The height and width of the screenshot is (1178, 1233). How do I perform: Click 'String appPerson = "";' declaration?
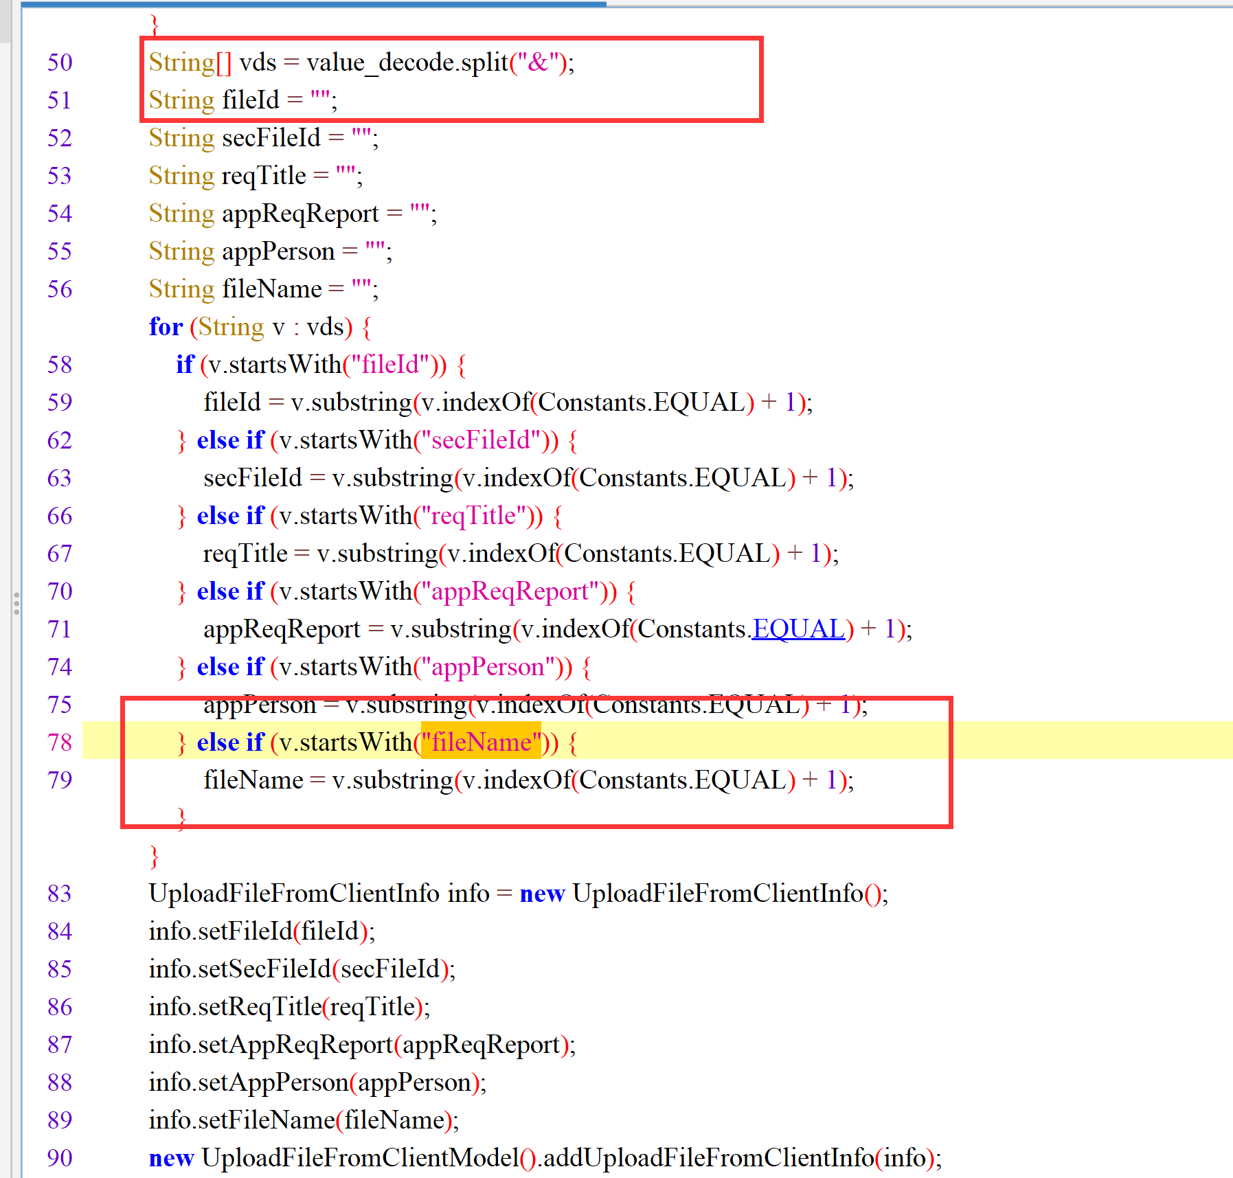click(271, 251)
